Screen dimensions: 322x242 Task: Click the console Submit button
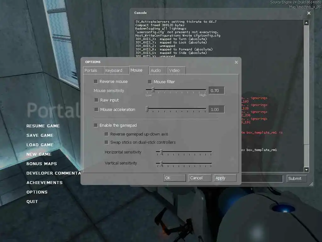point(297,179)
